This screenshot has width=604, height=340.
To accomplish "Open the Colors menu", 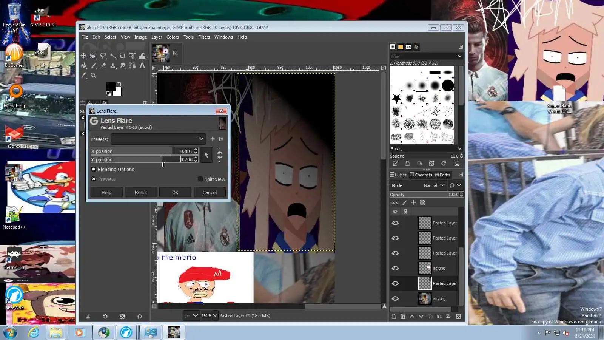I will (173, 37).
